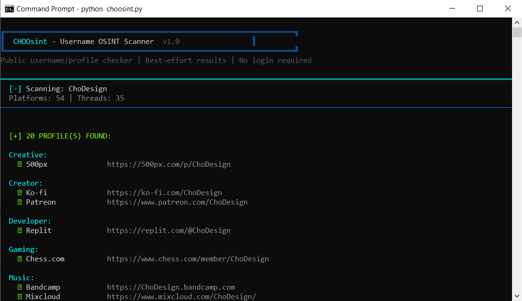
Task: Click the chess.com member URL
Action: pos(188,259)
